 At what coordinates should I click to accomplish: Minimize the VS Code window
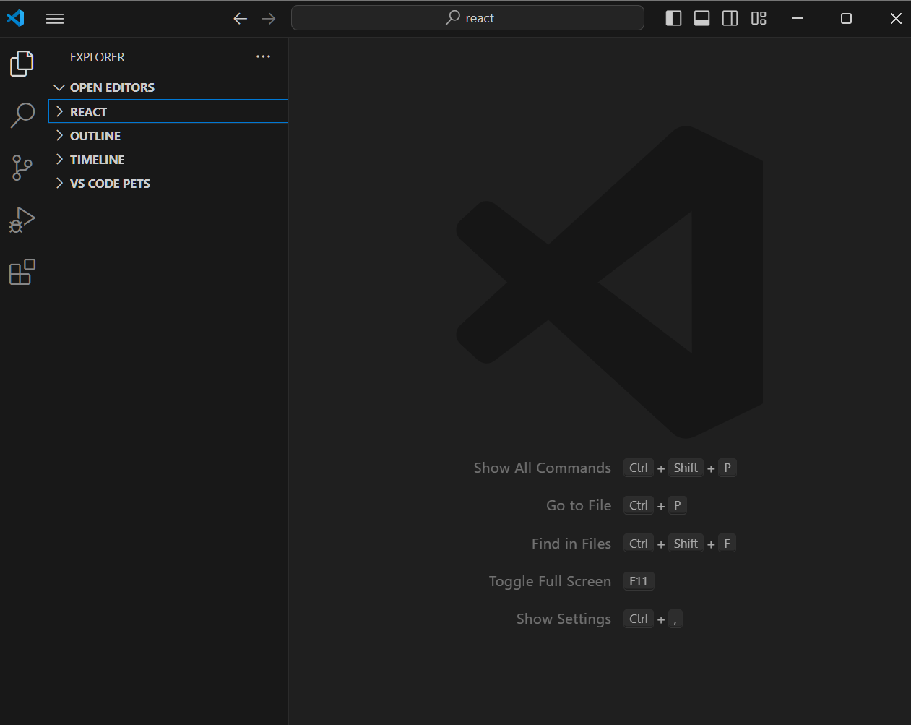coord(798,18)
